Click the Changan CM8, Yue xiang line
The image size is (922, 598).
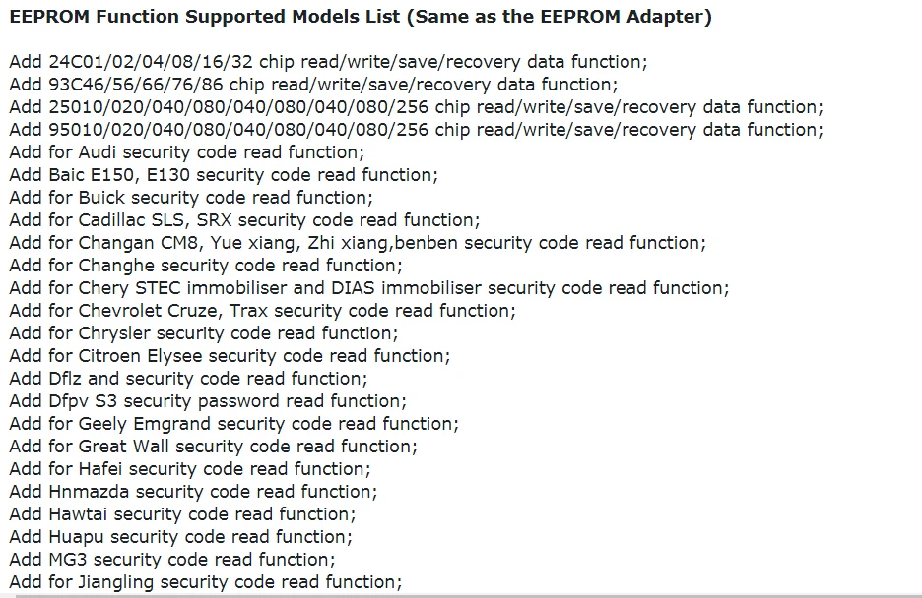pyautogui.click(x=358, y=243)
